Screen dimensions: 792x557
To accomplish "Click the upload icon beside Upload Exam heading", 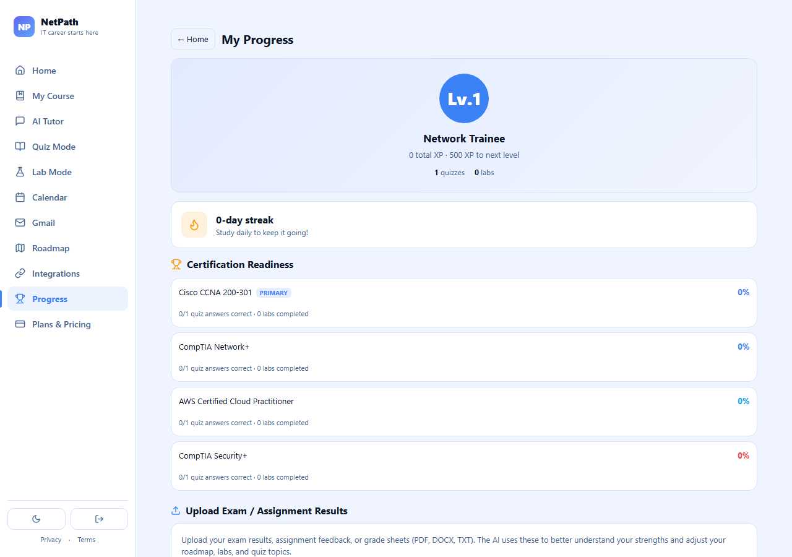I will click(176, 511).
